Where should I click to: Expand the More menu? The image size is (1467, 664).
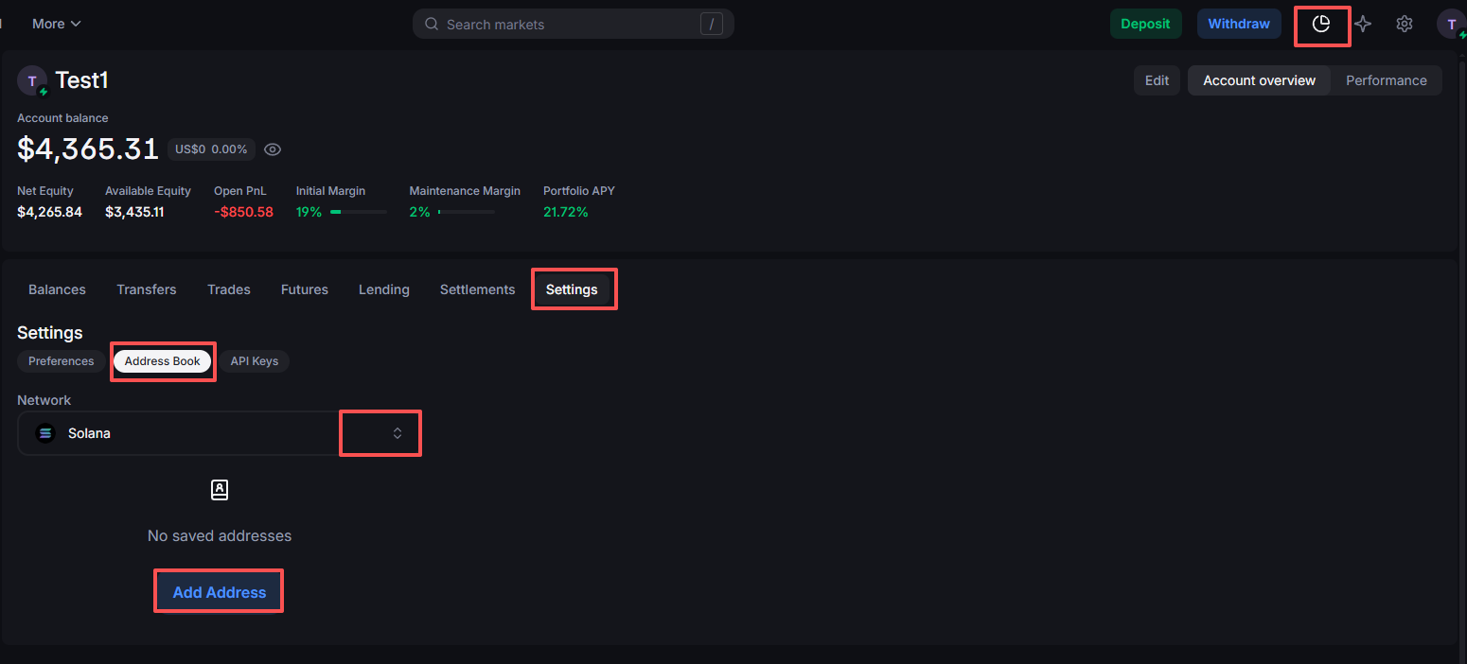(x=56, y=24)
